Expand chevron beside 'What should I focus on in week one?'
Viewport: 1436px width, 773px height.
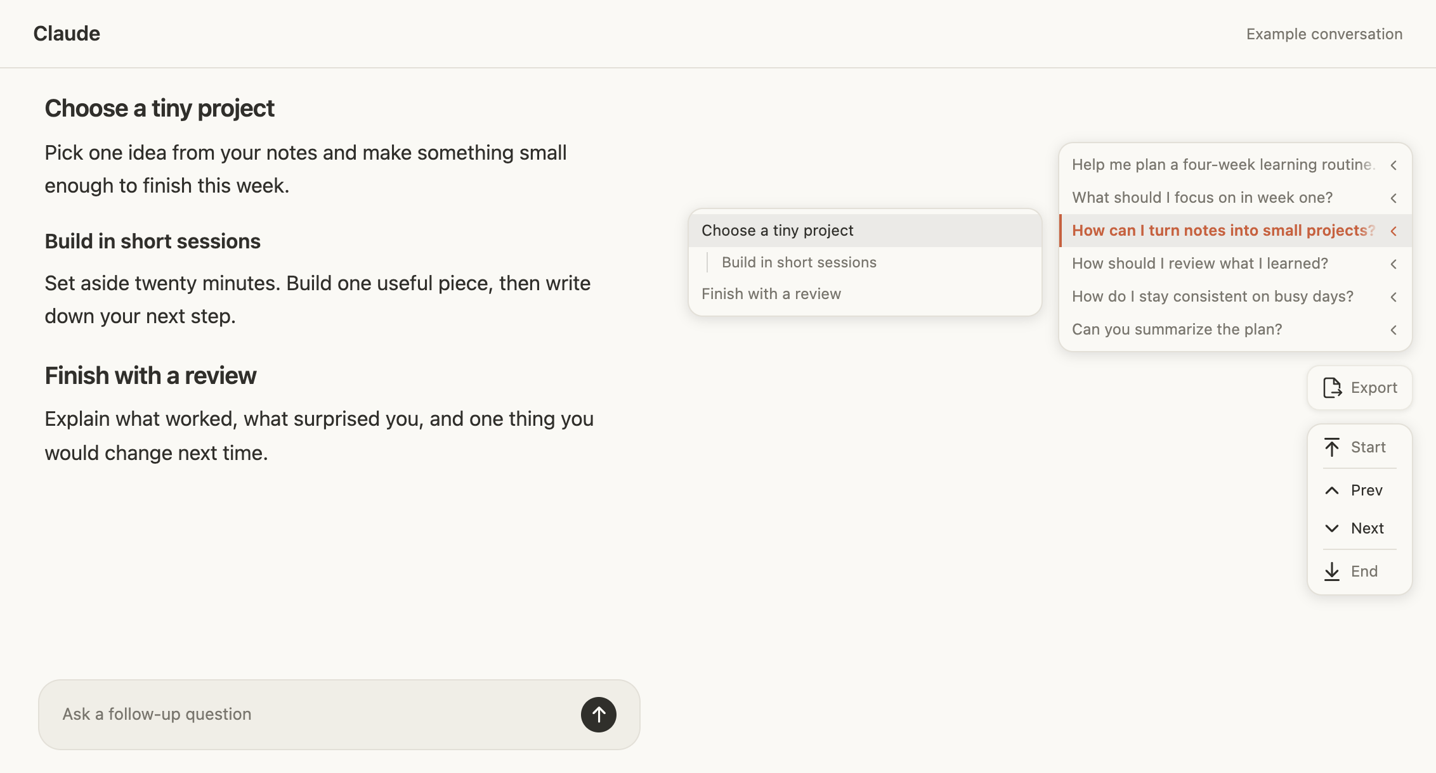pos(1394,198)
